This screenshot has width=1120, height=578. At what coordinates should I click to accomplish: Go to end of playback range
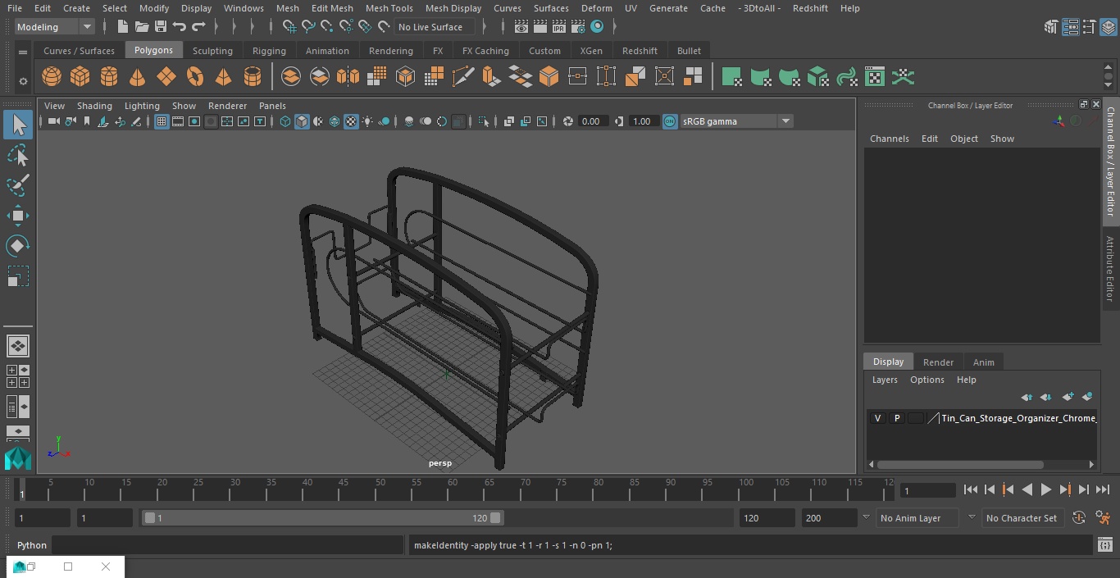(x=1103, y=490)
